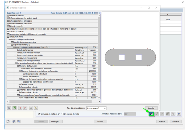Select En puntos de rejilla option
Screen dimensions: 190x130
click(x=63, y=114)
